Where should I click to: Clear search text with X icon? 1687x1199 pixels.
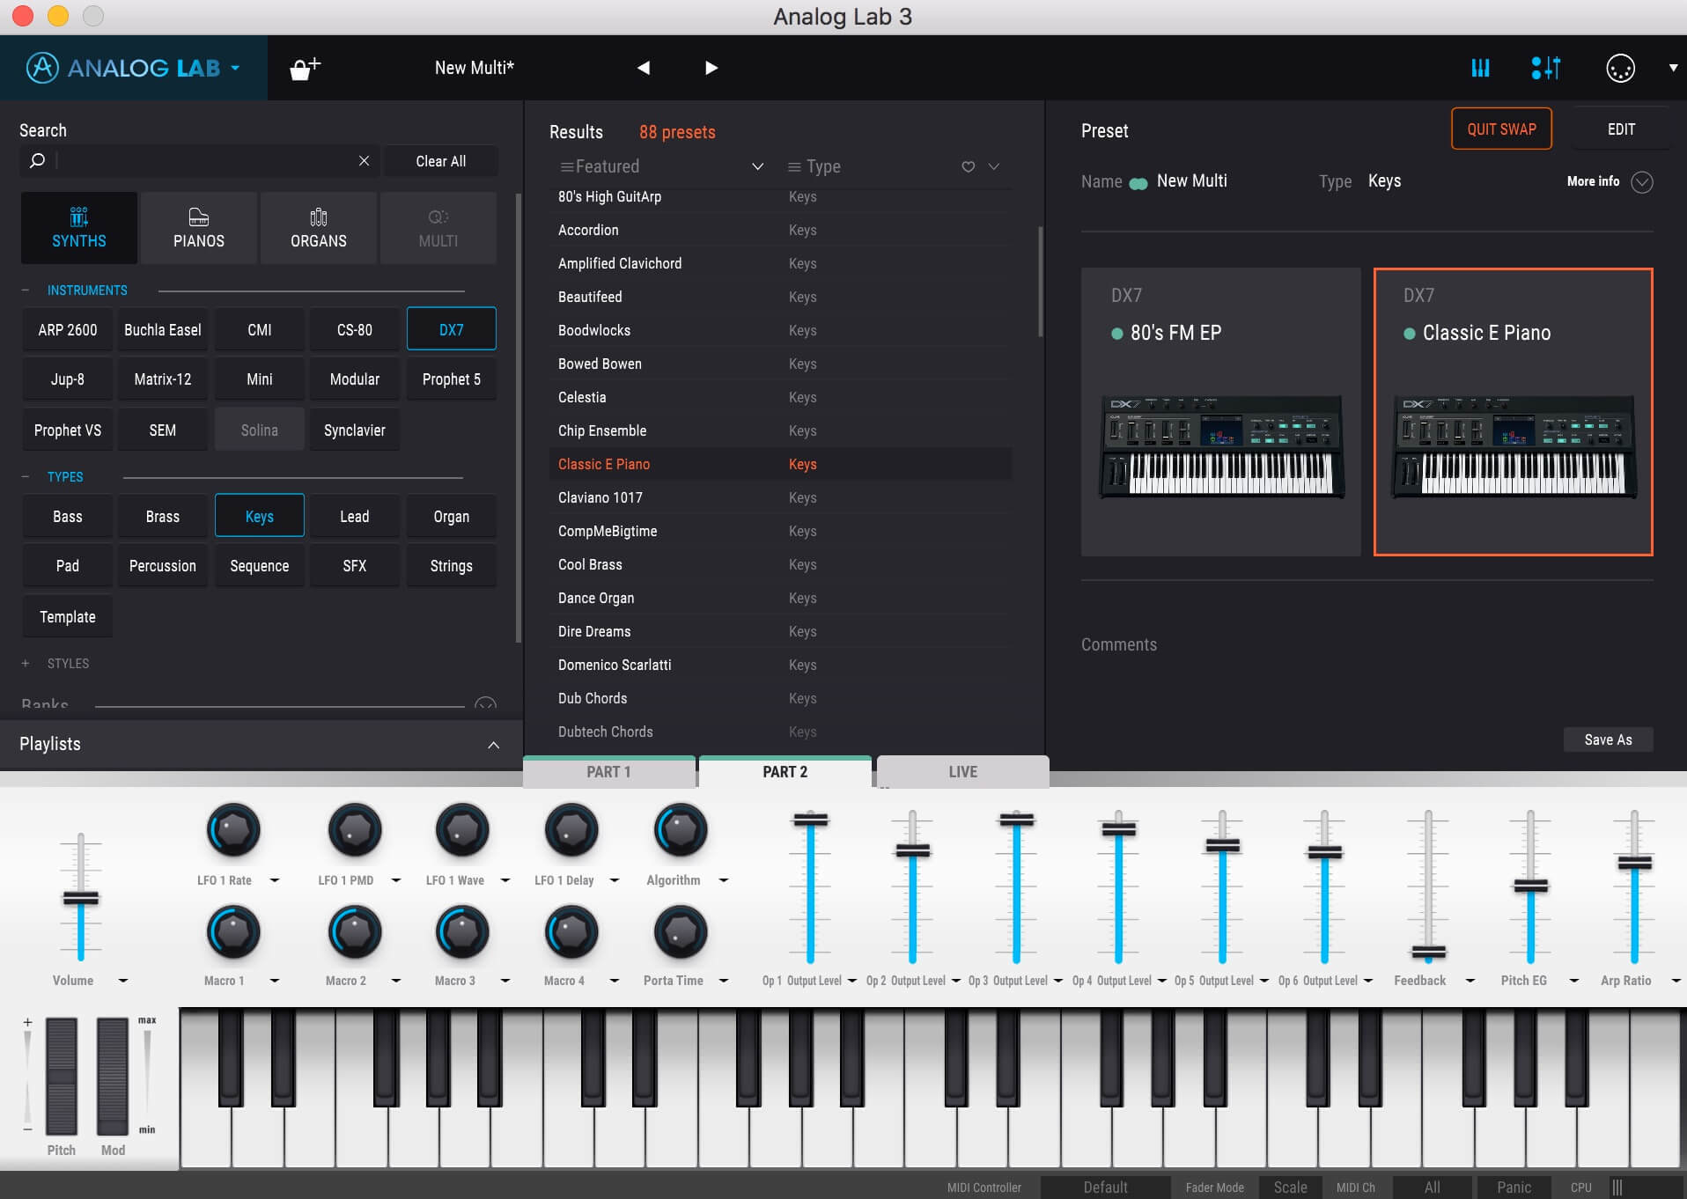364,160
